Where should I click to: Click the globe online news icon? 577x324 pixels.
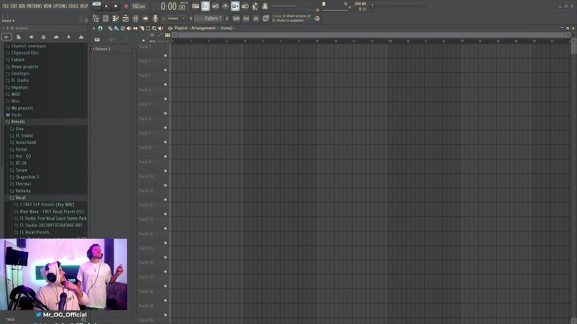(x=317, y=18)
